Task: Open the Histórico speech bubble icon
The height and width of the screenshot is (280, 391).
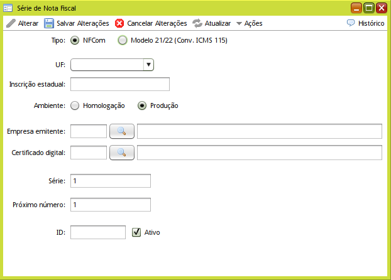Action: [351, 23]
